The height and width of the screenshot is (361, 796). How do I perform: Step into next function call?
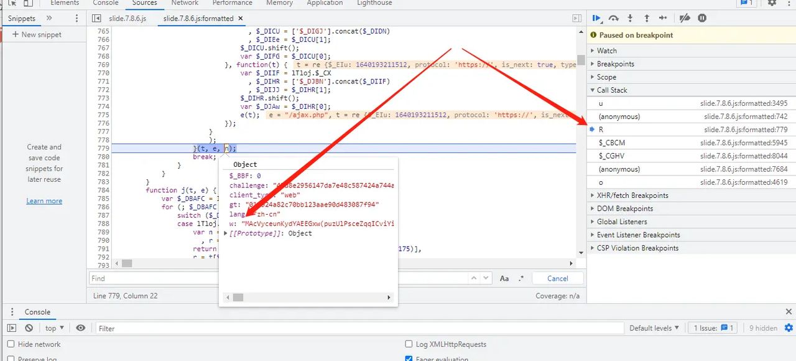point(630,19)
